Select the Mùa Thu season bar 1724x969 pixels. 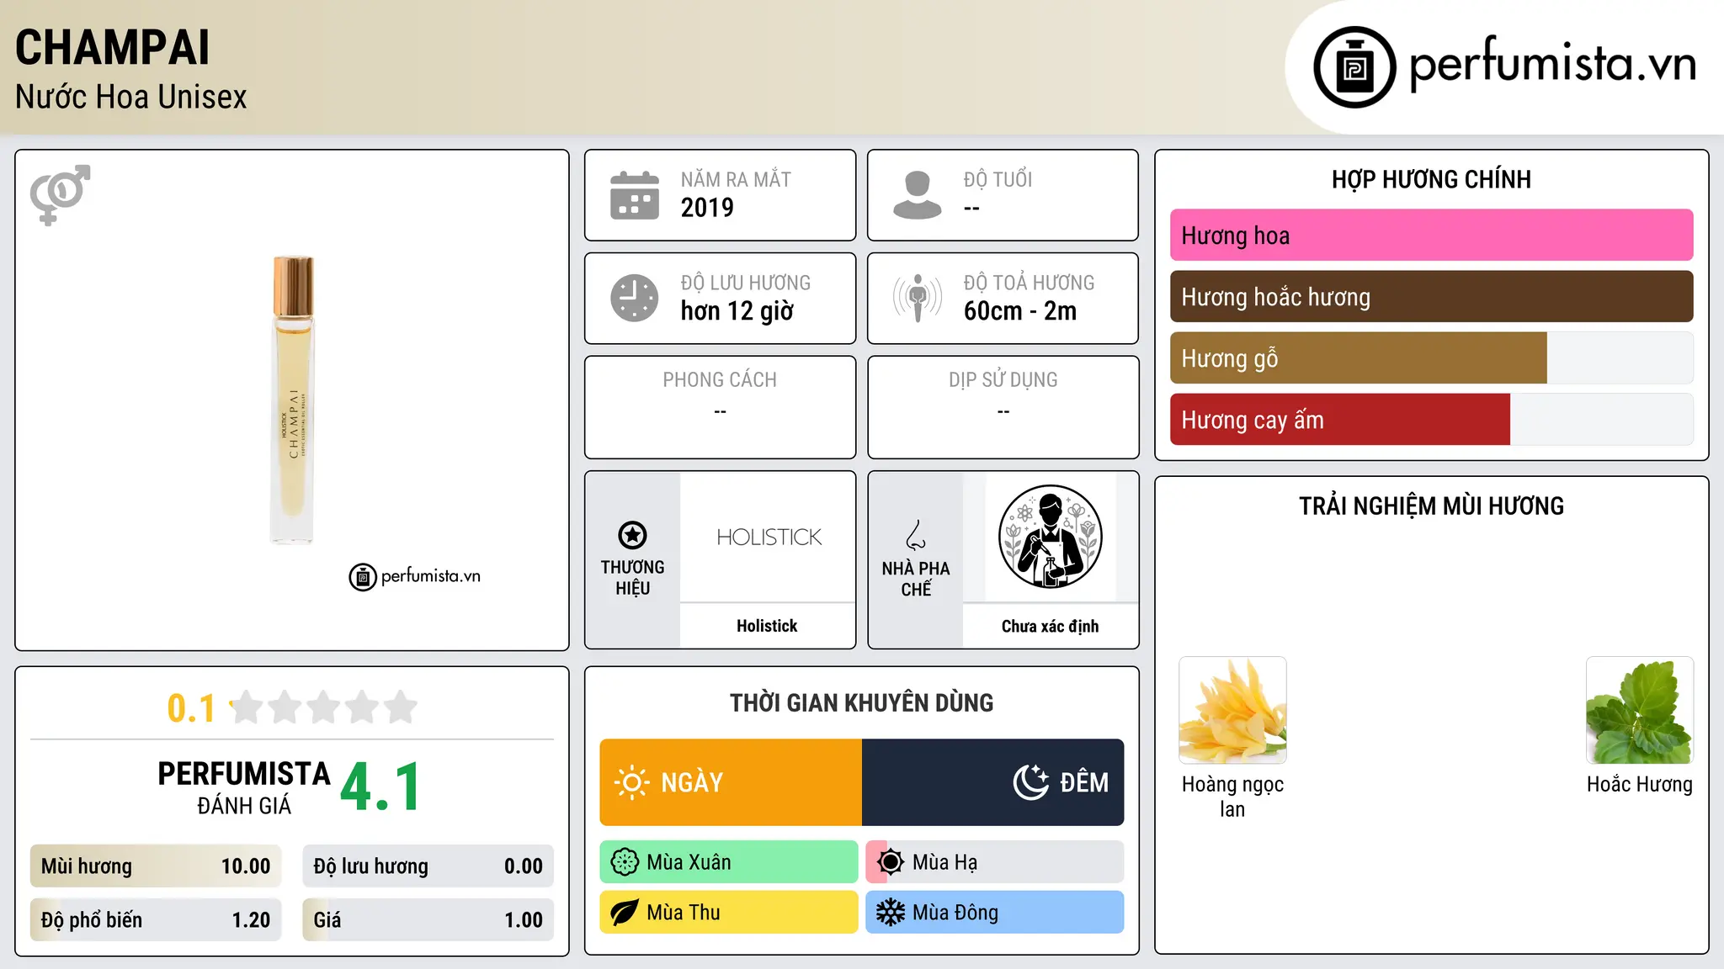click(x=729, y=913)
